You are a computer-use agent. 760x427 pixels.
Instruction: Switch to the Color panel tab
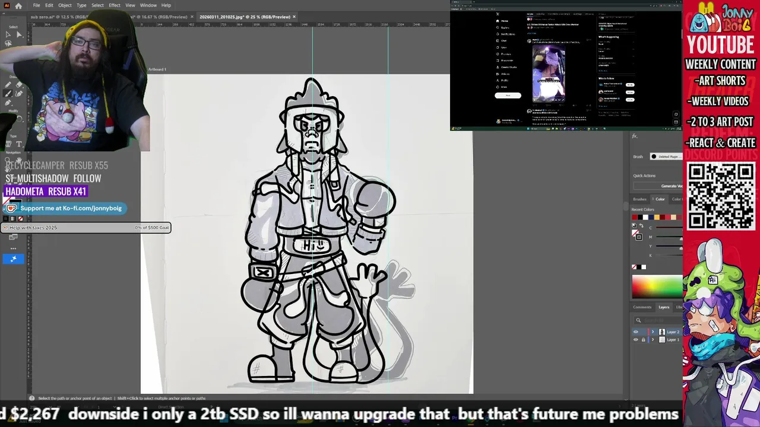coord(660,199)
